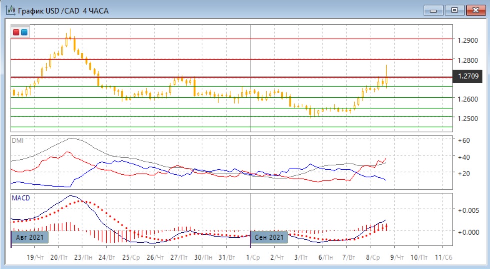This screenshot has width=490, height=269.
Task: Select the DMI indicator label
Action: pos(17,140)
